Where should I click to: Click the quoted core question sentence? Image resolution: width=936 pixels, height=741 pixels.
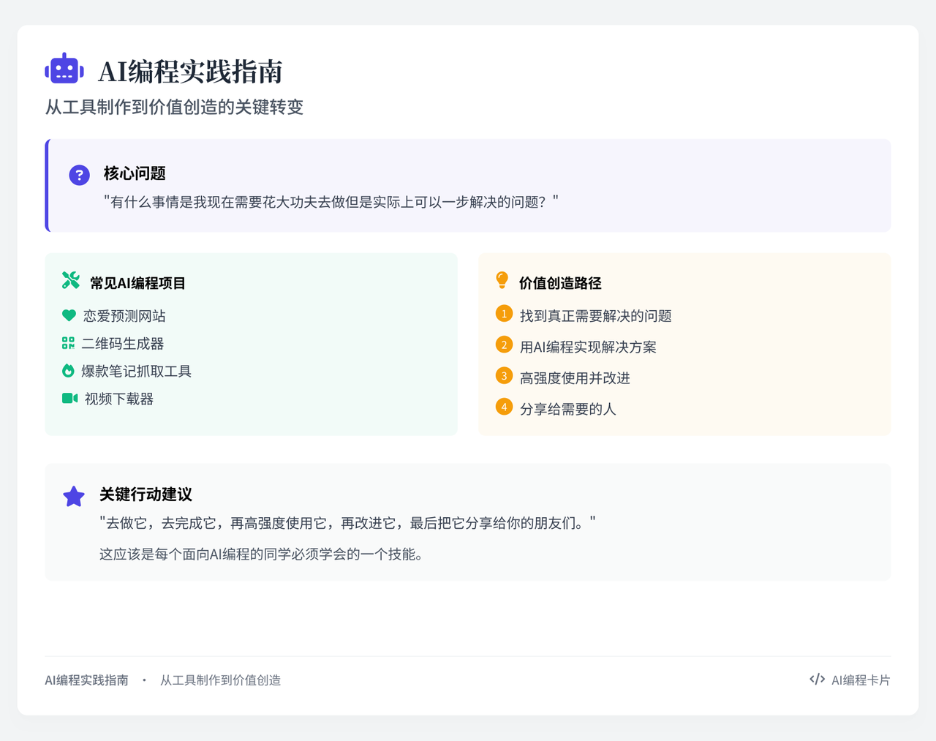pos(331,202)
